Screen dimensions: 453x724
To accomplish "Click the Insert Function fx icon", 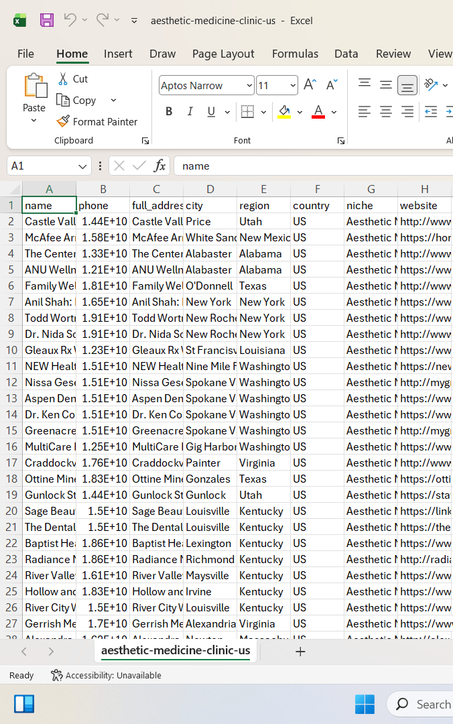I will [159, 166].
